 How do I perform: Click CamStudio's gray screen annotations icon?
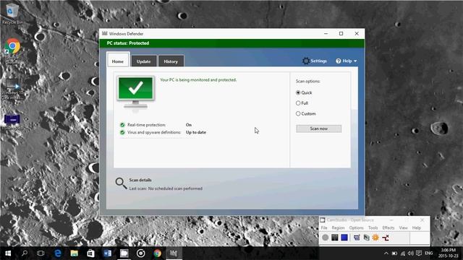coord(366,238)
